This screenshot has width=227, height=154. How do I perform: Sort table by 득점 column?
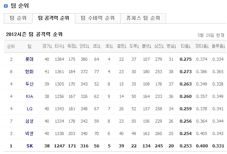(72, 46)
